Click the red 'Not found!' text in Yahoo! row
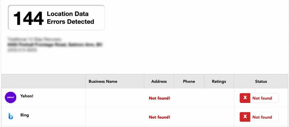This screenshot has height=127, width=289. [x=159, y=98]
